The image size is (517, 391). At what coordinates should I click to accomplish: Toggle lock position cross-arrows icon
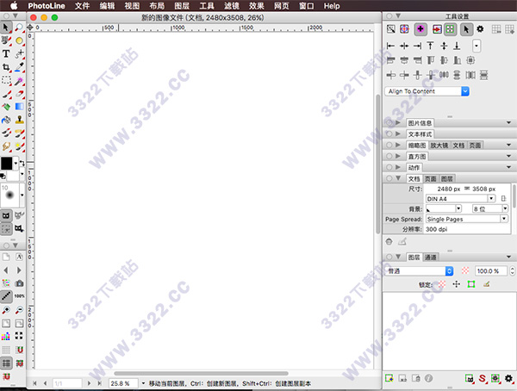pos(457,284)
